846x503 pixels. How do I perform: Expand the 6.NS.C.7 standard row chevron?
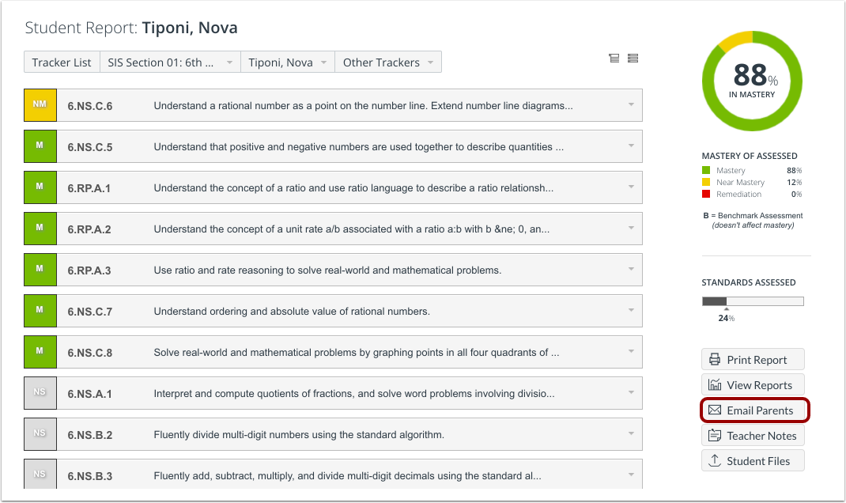(x=631, y=310)
